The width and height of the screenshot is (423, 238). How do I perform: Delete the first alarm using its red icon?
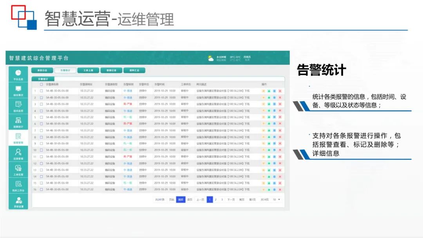coord(280,91)
